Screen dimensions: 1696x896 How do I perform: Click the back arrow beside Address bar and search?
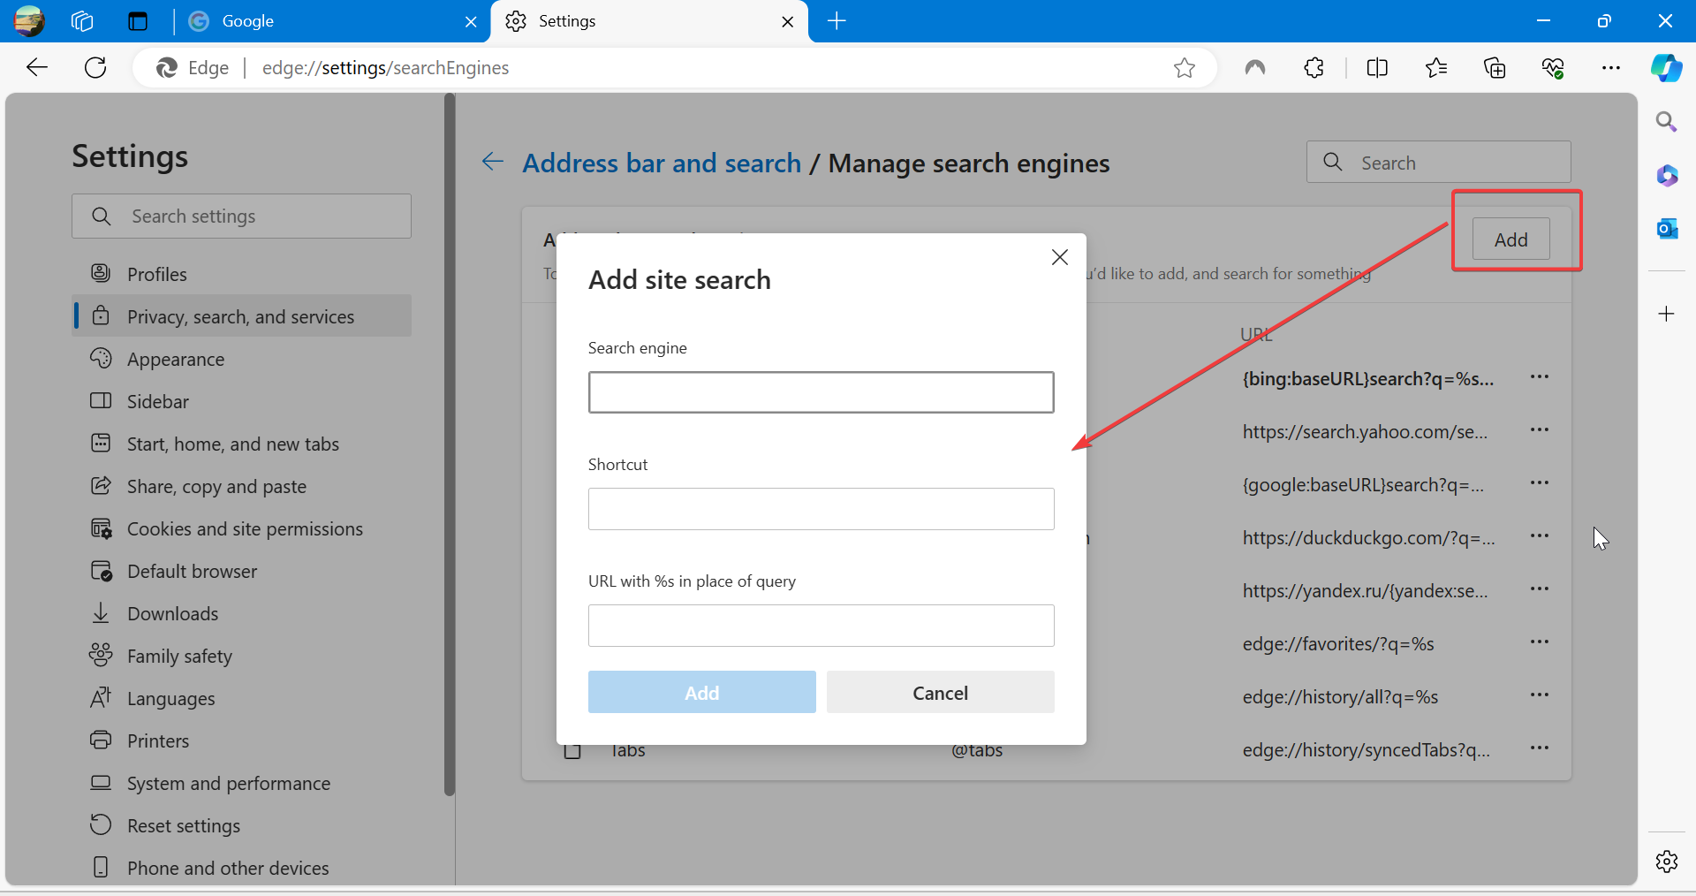pyautogui.click(x=493, y=162)
